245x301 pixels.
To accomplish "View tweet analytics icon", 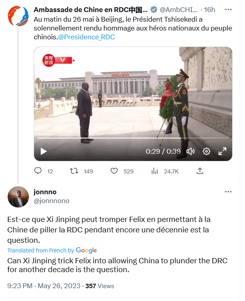I will tap(154, 171).
